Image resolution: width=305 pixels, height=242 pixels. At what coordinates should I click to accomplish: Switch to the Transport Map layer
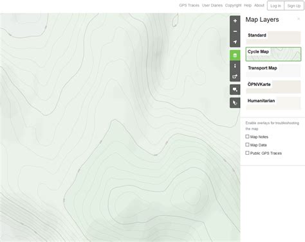click(x=273, y=71)
